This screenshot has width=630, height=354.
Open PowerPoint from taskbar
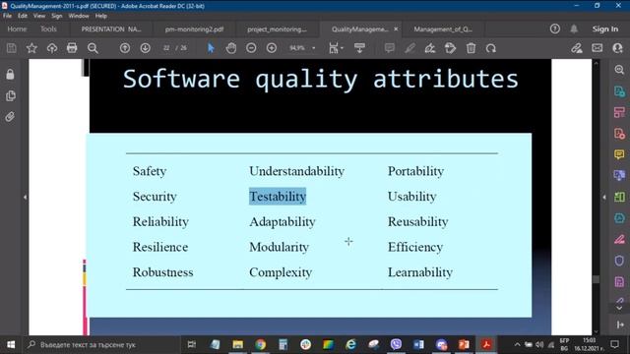(464, 344)
